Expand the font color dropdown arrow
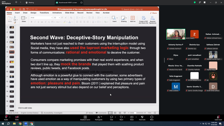This screenshot has height=126, width=224. point(72,22)
